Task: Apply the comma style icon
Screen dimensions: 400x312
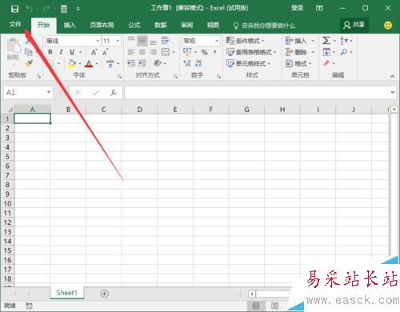Action: pyautogui.click(x=215, y=52)
